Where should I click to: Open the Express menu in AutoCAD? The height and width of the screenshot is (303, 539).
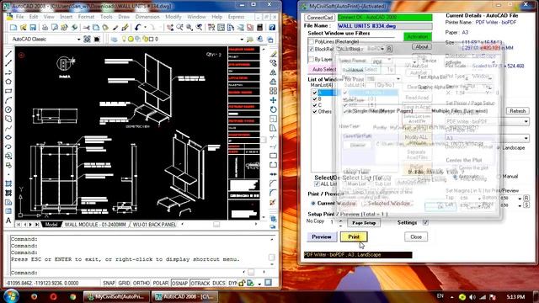click(236, 17)
